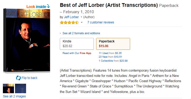Open the 1 Collectible from $20.99 offer

click(x=113, y=61)
